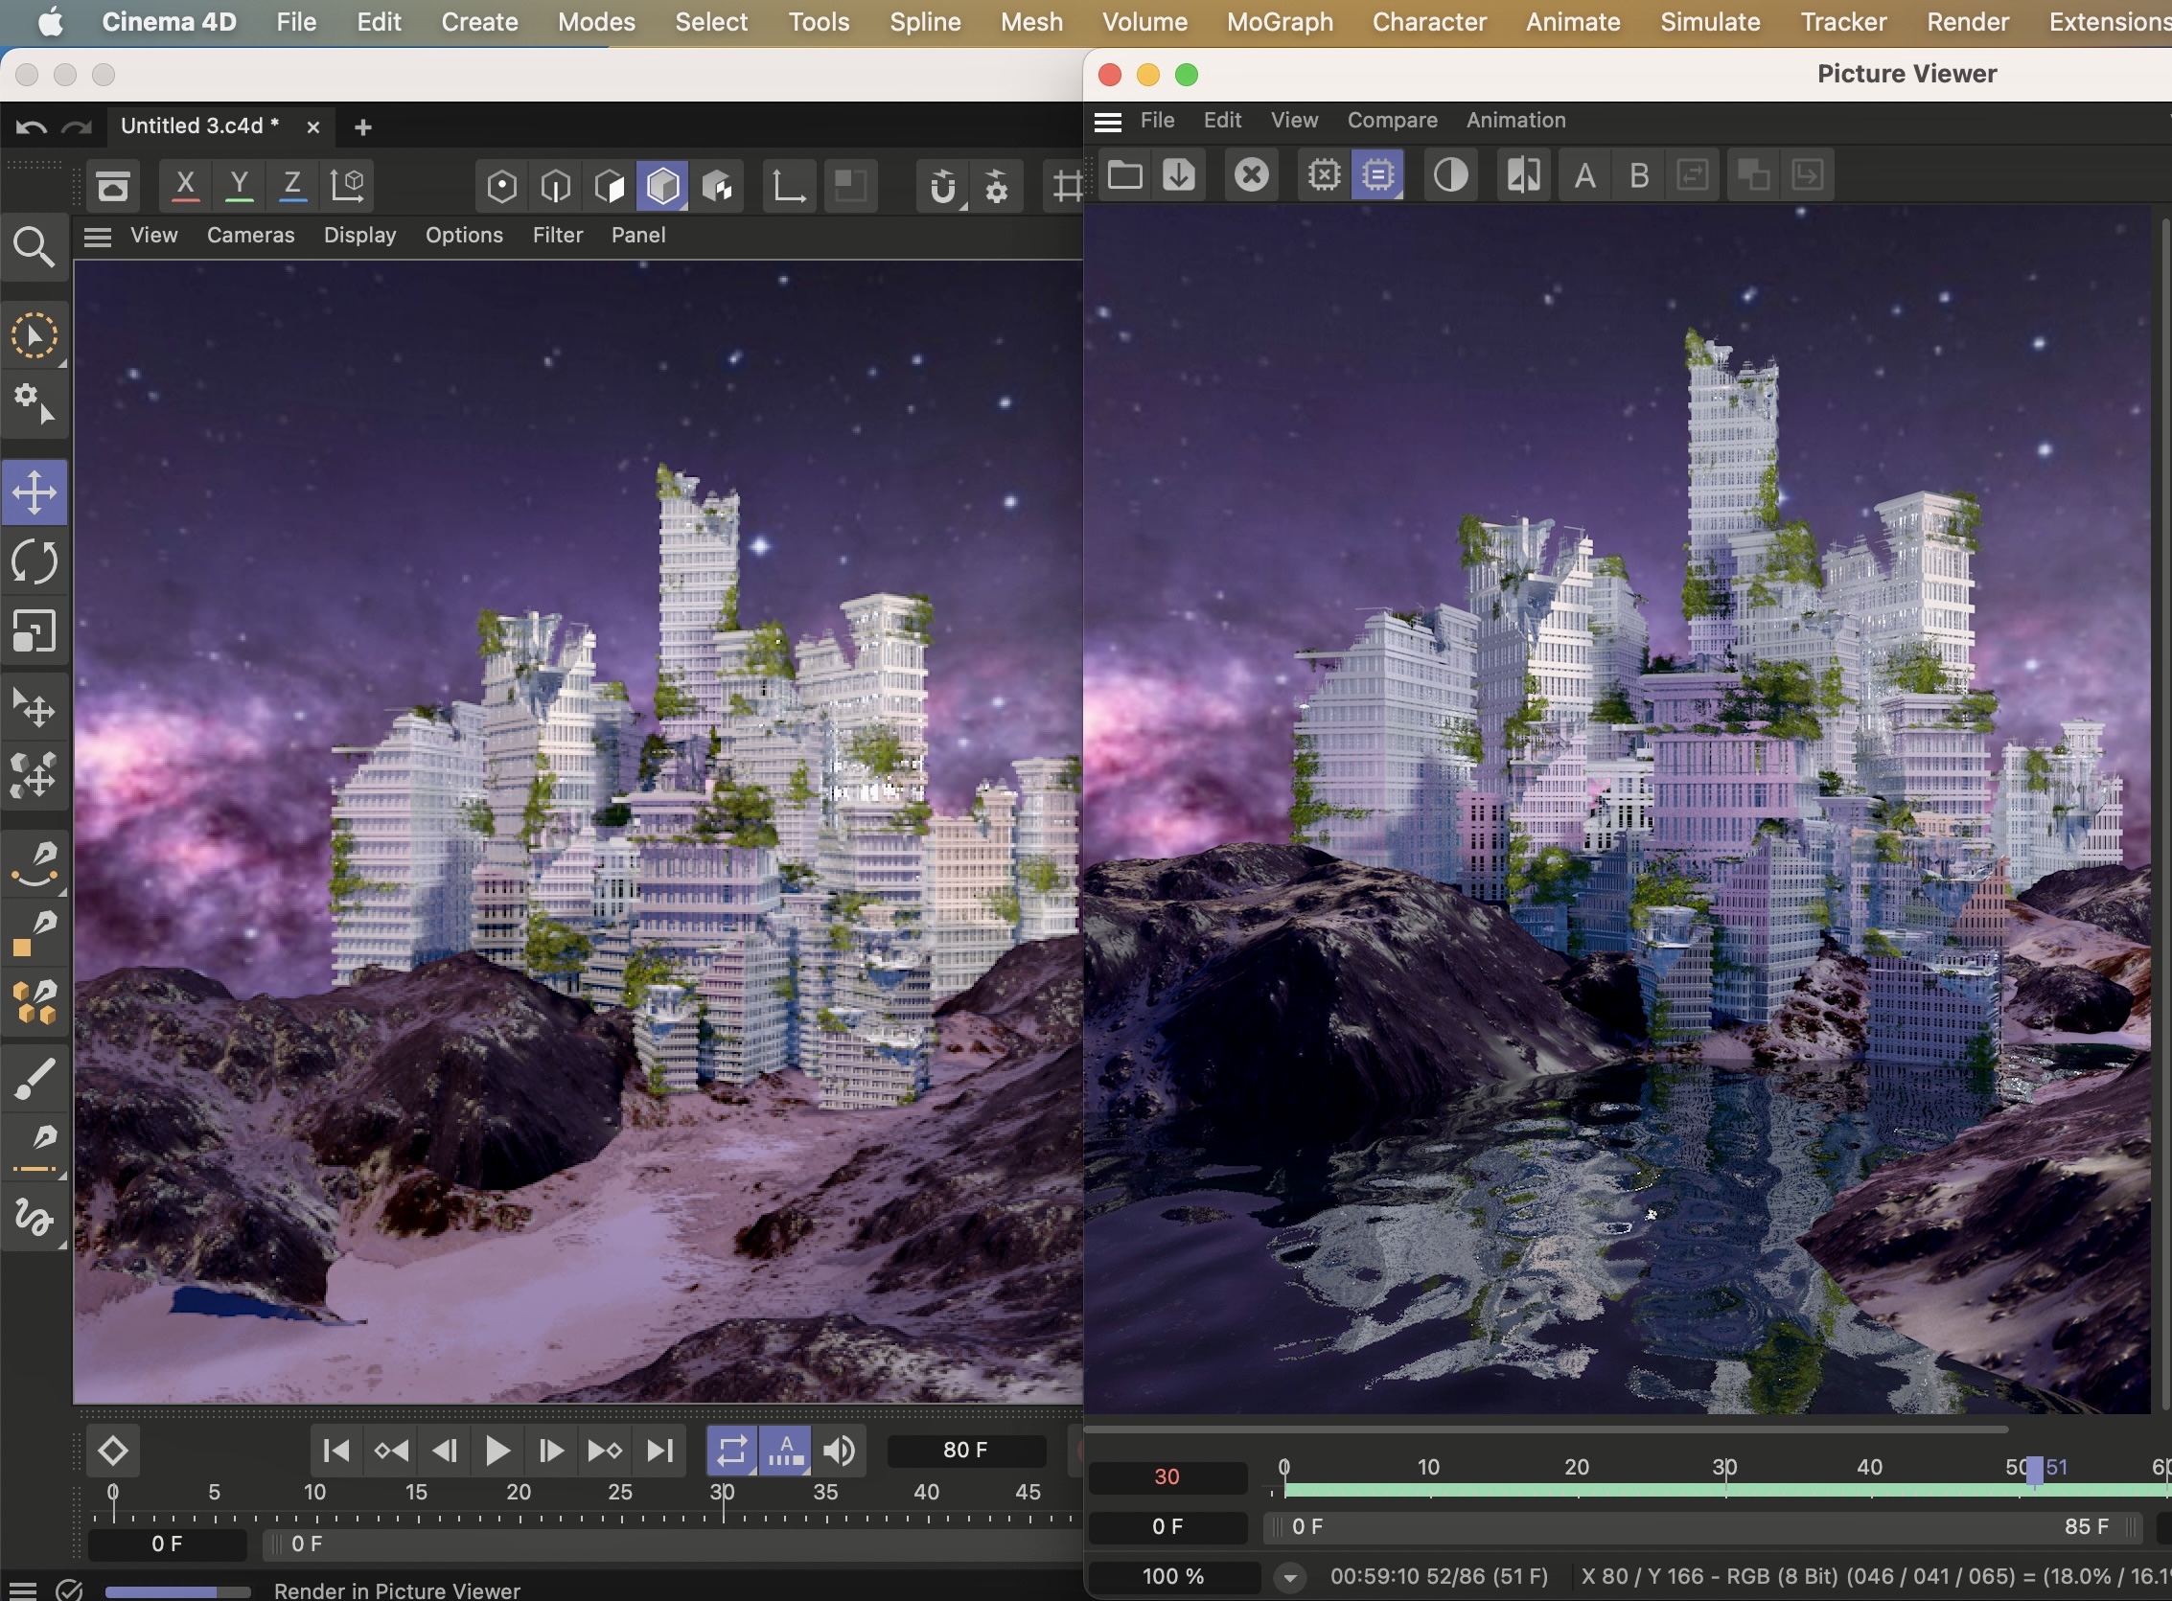The image size is (2172, 1601).
Task: Click the Brush paint tool icon
Action: 35,1080
